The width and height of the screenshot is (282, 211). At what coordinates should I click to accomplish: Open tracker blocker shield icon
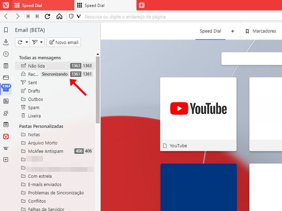point(71,17)
